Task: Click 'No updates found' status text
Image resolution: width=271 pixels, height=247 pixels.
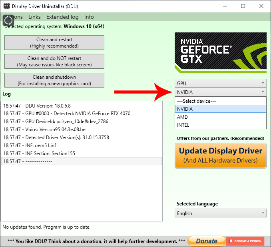Action: [x=46, y=227]
